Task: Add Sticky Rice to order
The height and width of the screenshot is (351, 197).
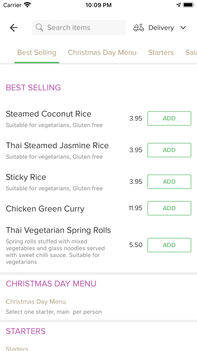Action: coord(169,181)
